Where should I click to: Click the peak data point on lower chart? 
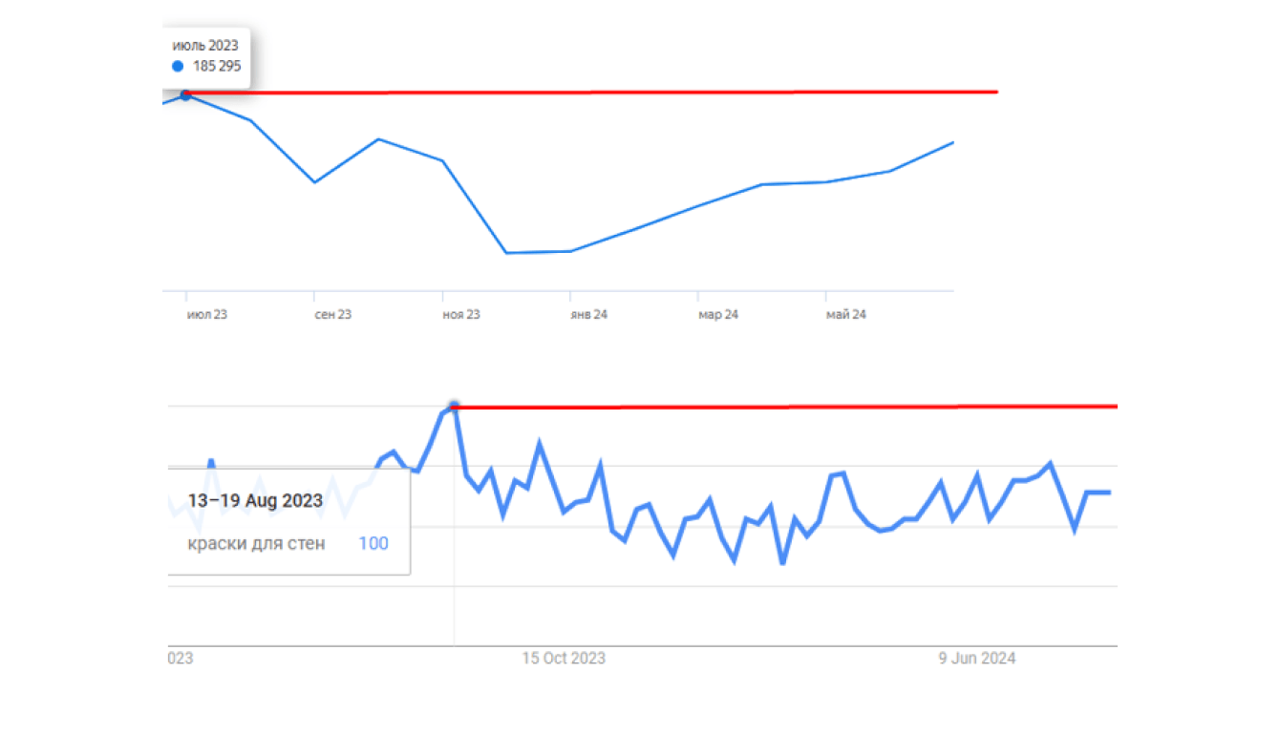point(454,406)
